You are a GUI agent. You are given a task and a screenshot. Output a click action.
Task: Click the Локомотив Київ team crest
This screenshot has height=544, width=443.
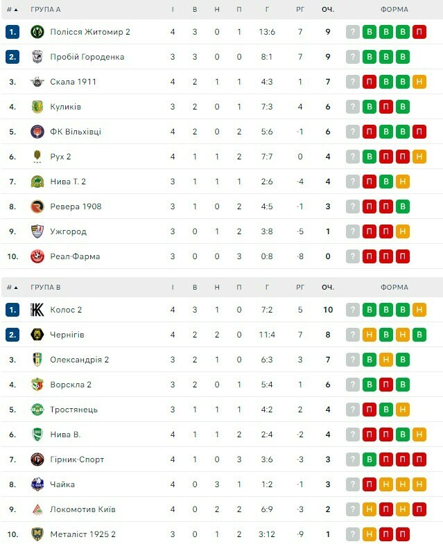click(37, 509)
